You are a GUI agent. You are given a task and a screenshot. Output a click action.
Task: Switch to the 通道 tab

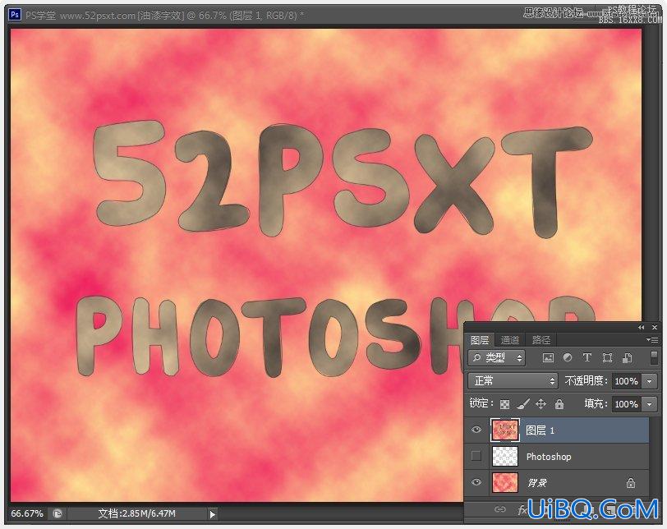tap(509, 340)
